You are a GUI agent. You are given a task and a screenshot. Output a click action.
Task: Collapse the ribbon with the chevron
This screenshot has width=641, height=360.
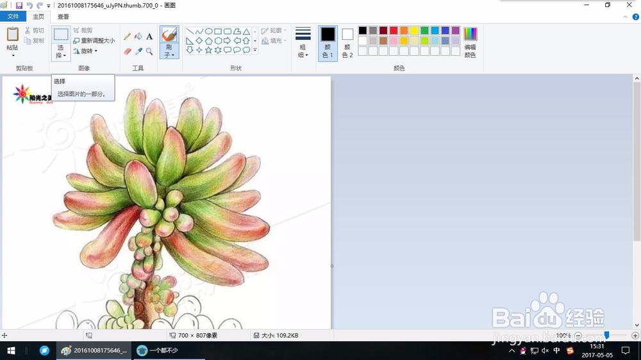pos(625,17)
